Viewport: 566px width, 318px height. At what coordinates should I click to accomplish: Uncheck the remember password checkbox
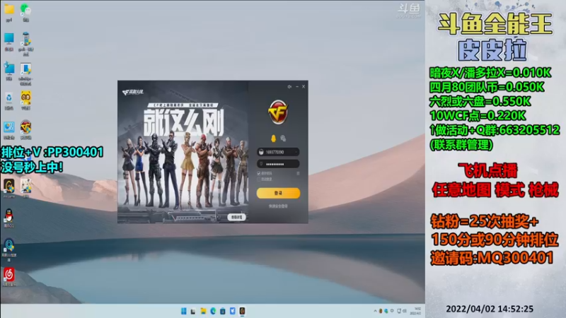[258, 173]
